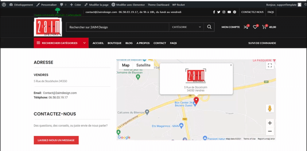Click the green tree icon

click(57, 10)
